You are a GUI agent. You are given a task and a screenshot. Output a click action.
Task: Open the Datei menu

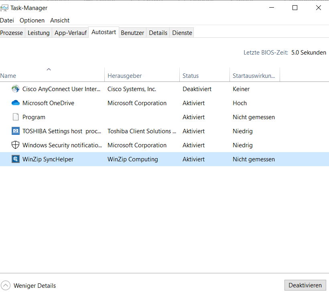click(7, 20)
